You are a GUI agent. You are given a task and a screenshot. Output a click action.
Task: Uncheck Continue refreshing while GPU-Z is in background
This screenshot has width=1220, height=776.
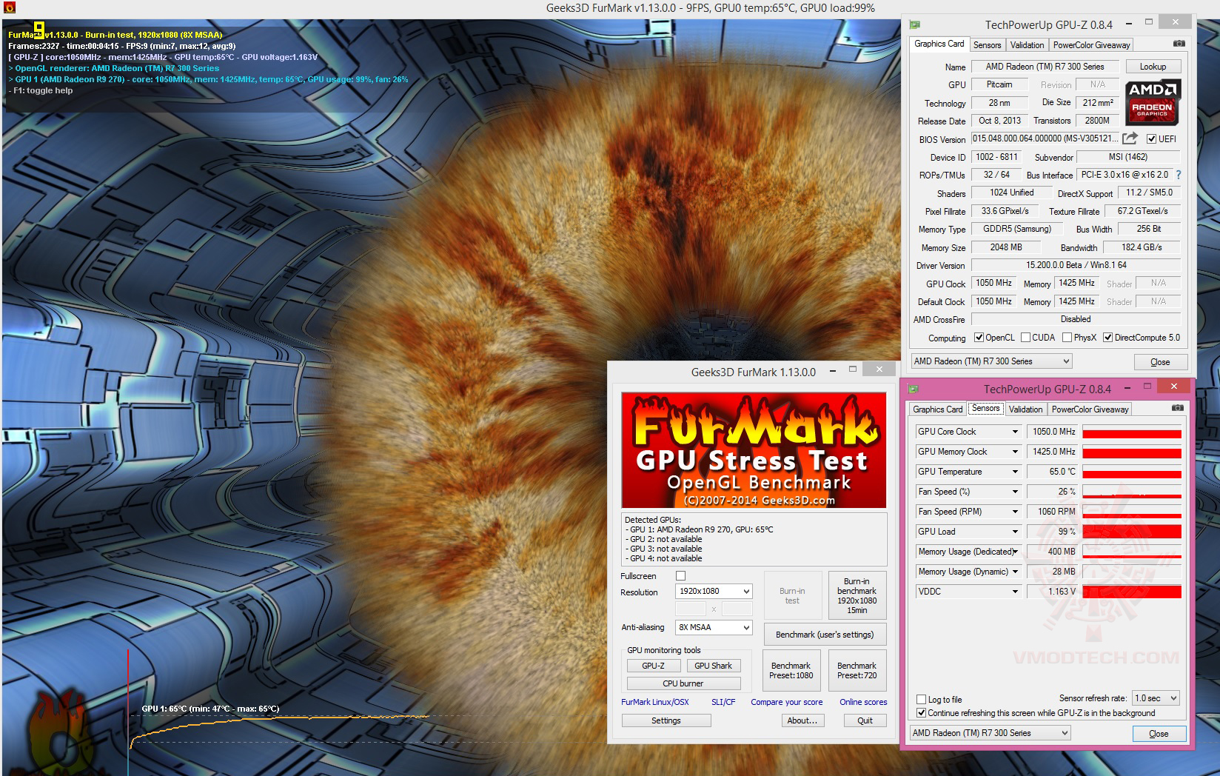tap(921, 713)
